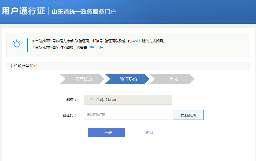Click the 山东省统一政务服务门户 portal subtitle
The width and height of the screenshot is (256, 161).
pos(84,12)
